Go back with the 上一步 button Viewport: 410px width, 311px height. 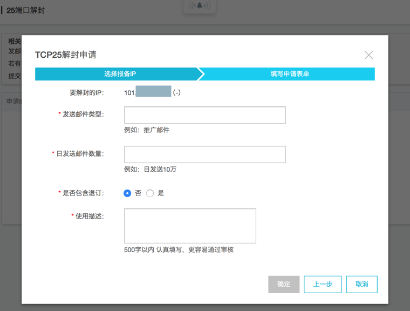323,285
